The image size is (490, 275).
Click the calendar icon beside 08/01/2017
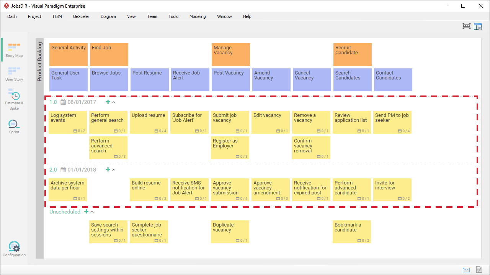click(63, 102)
